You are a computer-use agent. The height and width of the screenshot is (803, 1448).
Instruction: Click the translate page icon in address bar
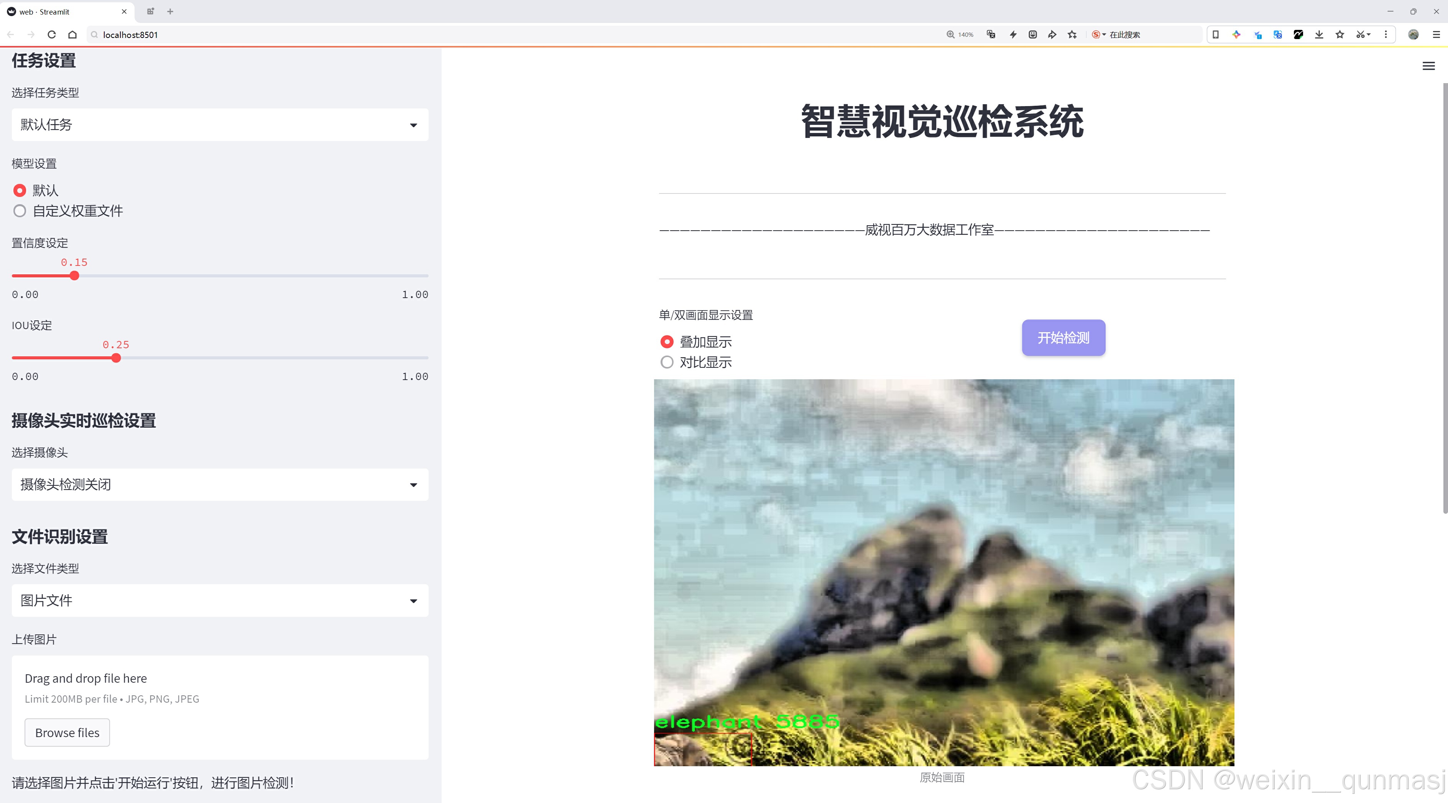(991, 35)
